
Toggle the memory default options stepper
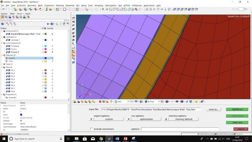[x=166, y=119]
